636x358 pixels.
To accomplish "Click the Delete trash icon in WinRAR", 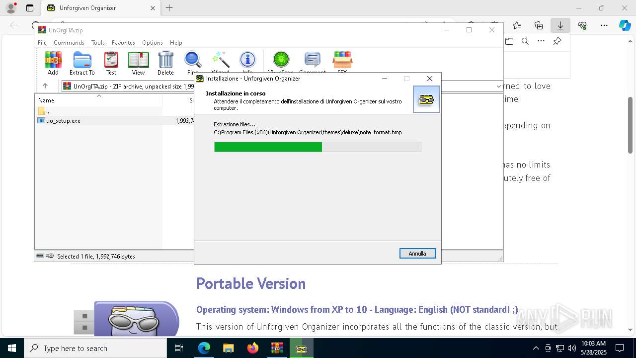I will pos(165,63).
